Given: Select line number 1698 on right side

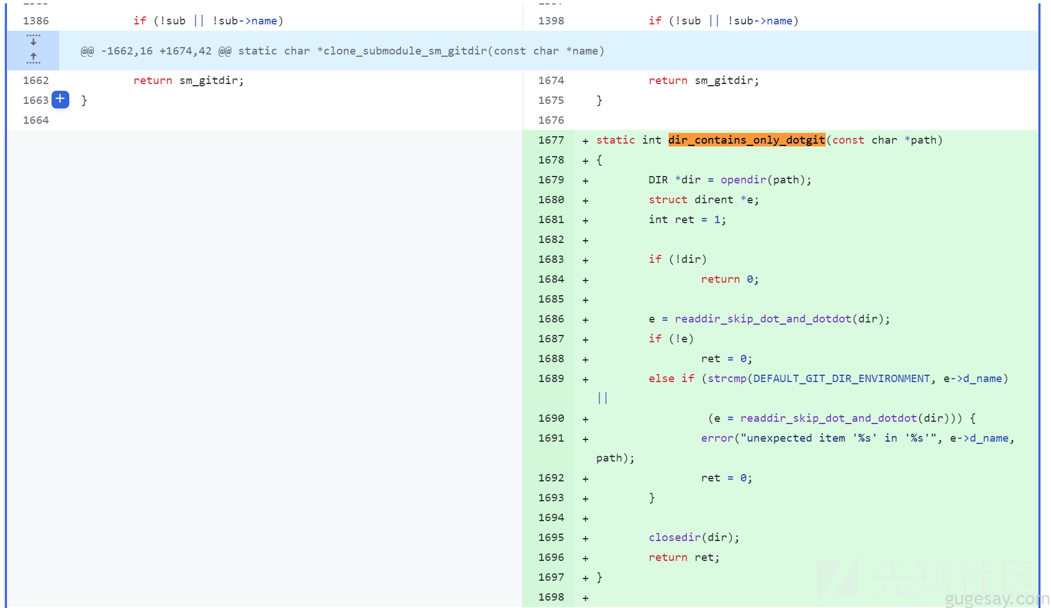Looking at the screenshot, I should [551, 597].
